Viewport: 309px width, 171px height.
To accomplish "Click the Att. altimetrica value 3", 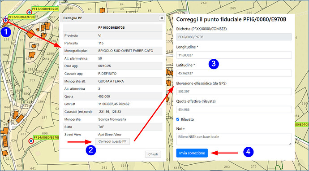I will pyautogui.click(x=99, y=89).
